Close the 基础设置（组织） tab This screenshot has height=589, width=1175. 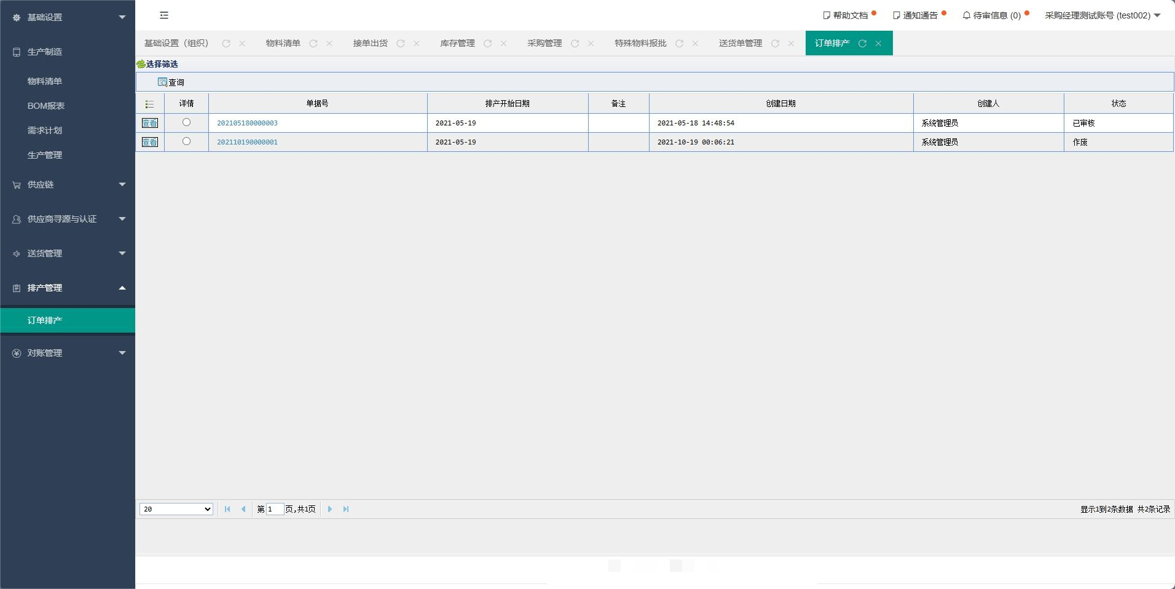[x=242, y=44]
